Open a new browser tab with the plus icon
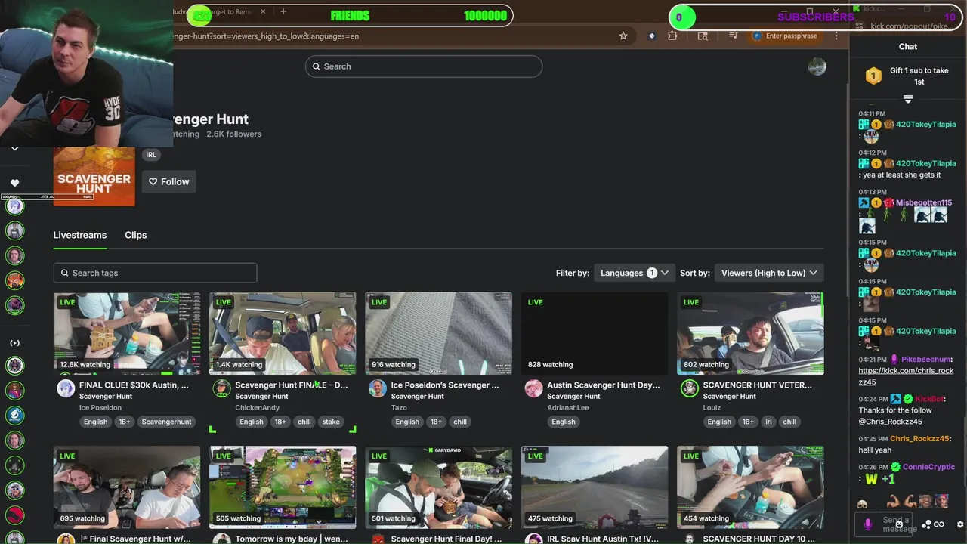This screenshot has width=967, height=544. [283, 11]
